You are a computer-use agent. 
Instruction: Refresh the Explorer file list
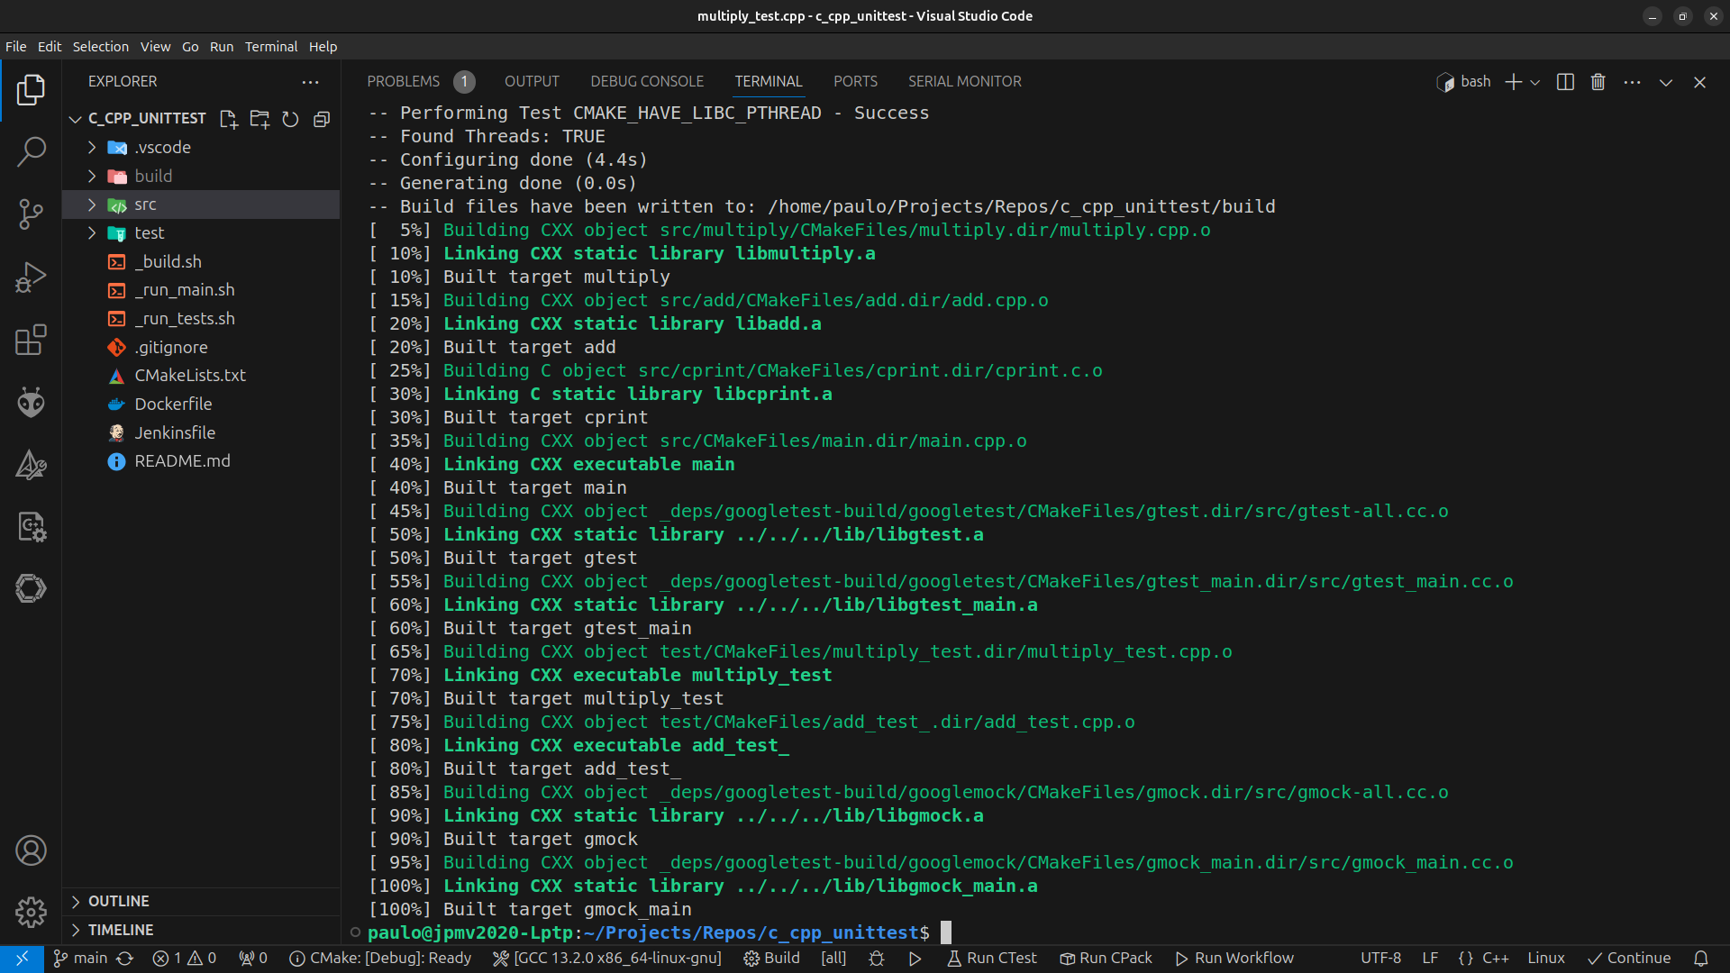(289, 118)
